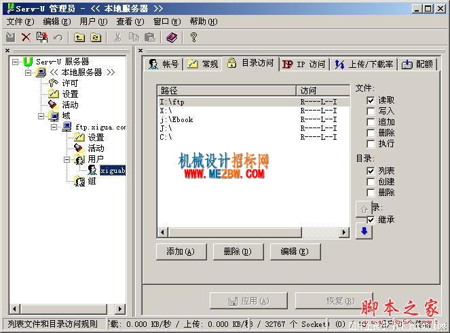
Task: Click the red X delete toolbar icon
Action: 26,37
